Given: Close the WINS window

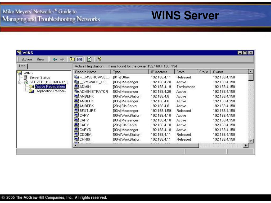Looking at the screenshot, I should (251, 53).
